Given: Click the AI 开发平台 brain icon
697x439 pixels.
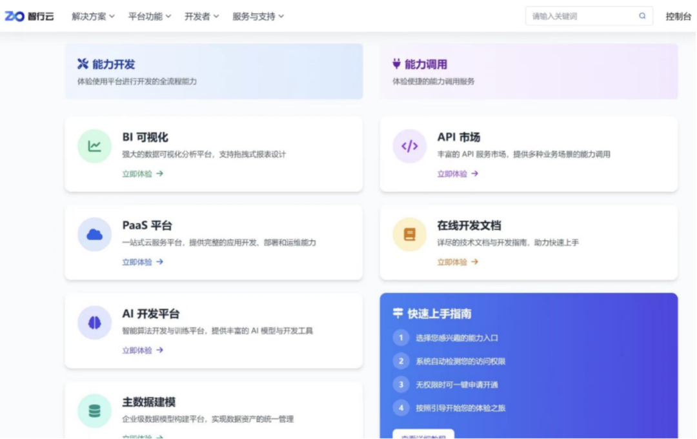Looking at the screenshot, I should pyautogui.click(x=94, y=322).
